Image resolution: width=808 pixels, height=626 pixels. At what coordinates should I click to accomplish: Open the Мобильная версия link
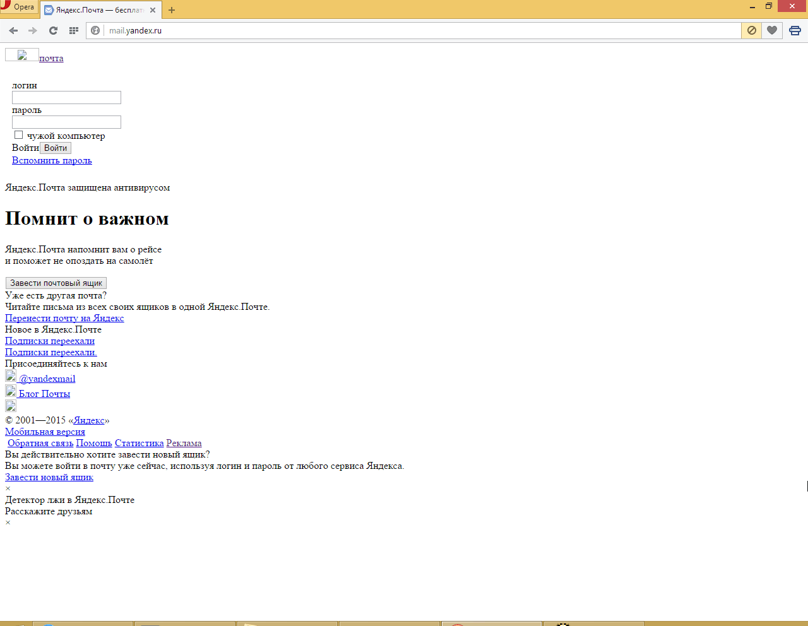point(45,432)
